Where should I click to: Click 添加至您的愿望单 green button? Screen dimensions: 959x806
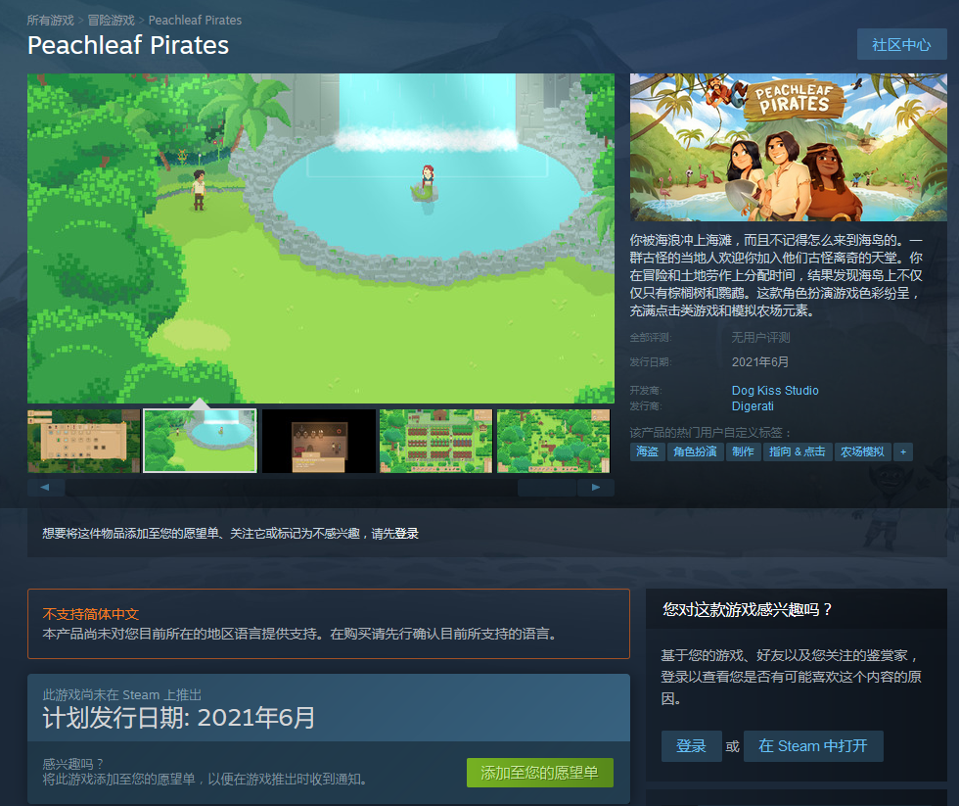point(539,773)
